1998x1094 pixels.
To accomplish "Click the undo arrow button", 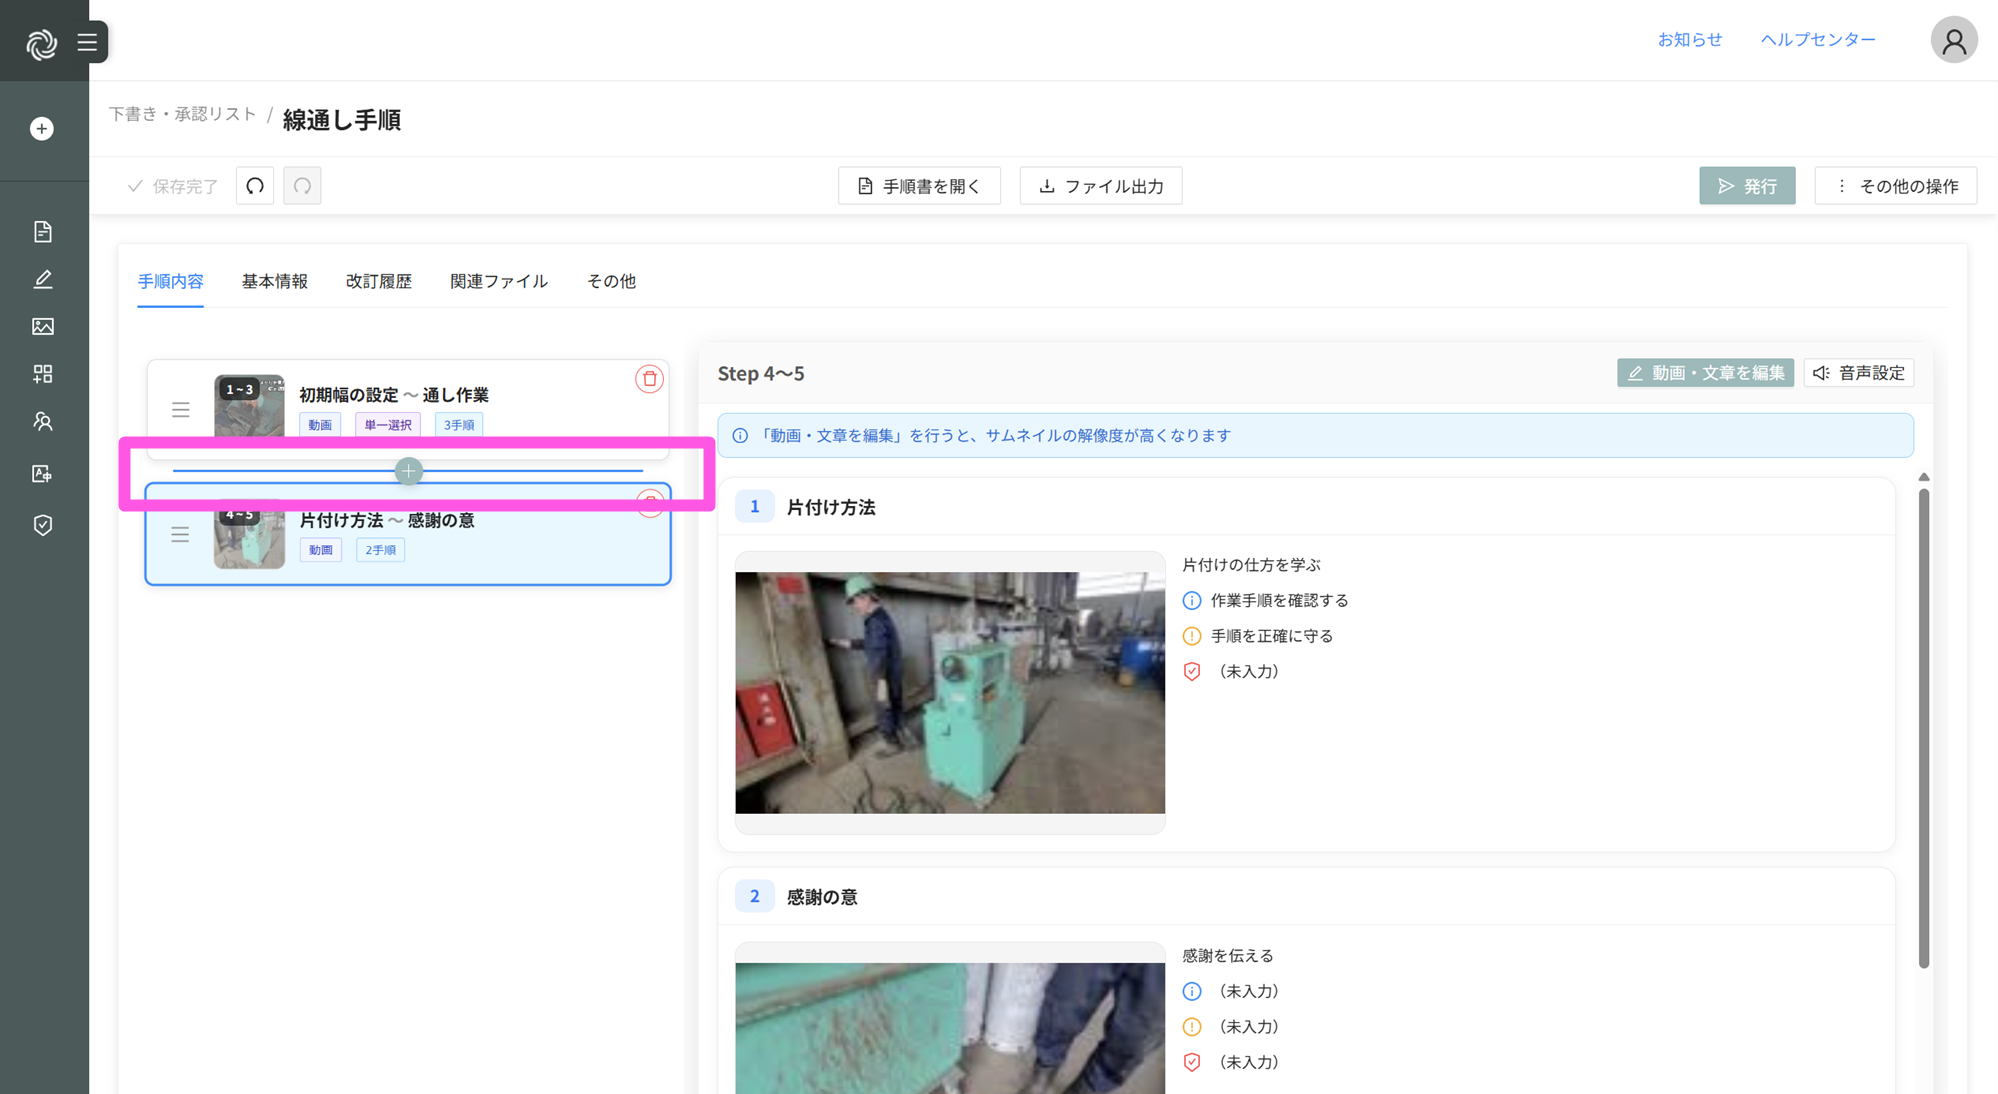I will click(x=255, y=186).
